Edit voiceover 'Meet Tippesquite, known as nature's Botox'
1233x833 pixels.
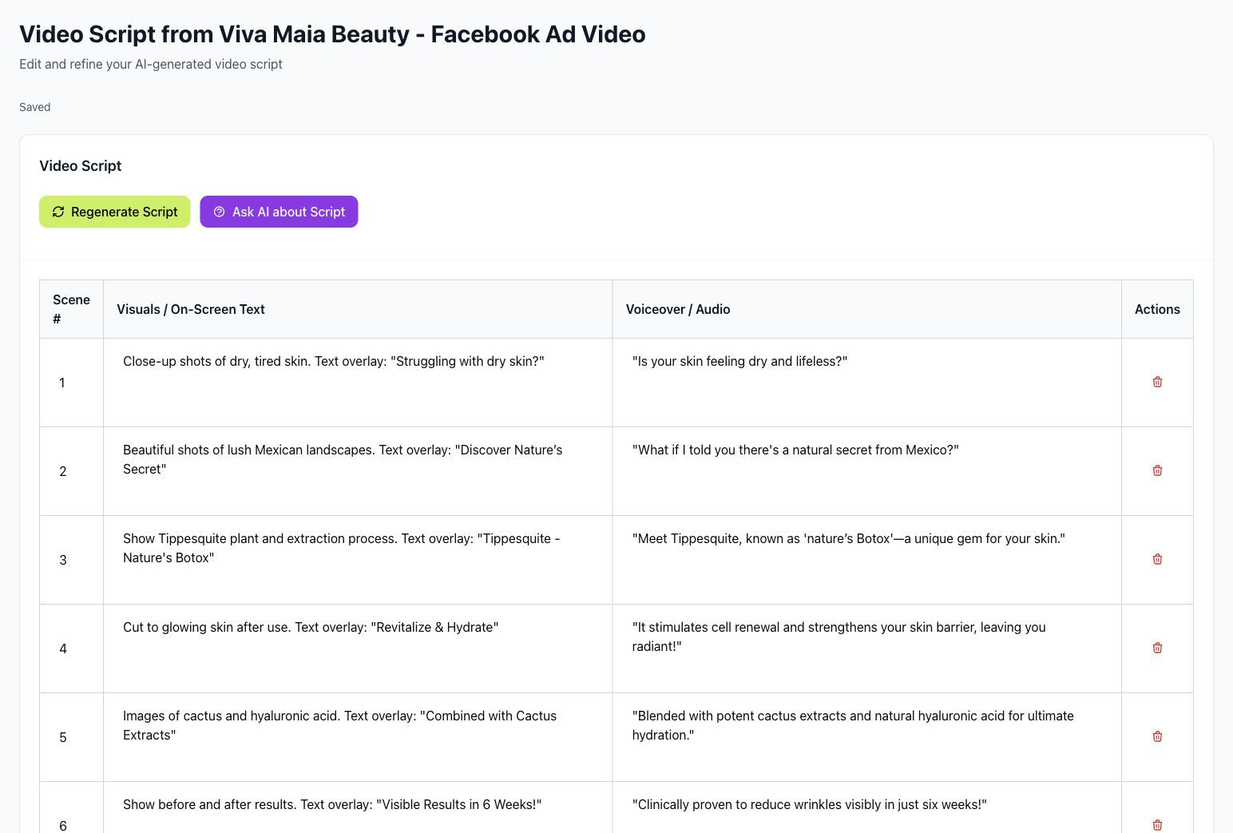867,559
